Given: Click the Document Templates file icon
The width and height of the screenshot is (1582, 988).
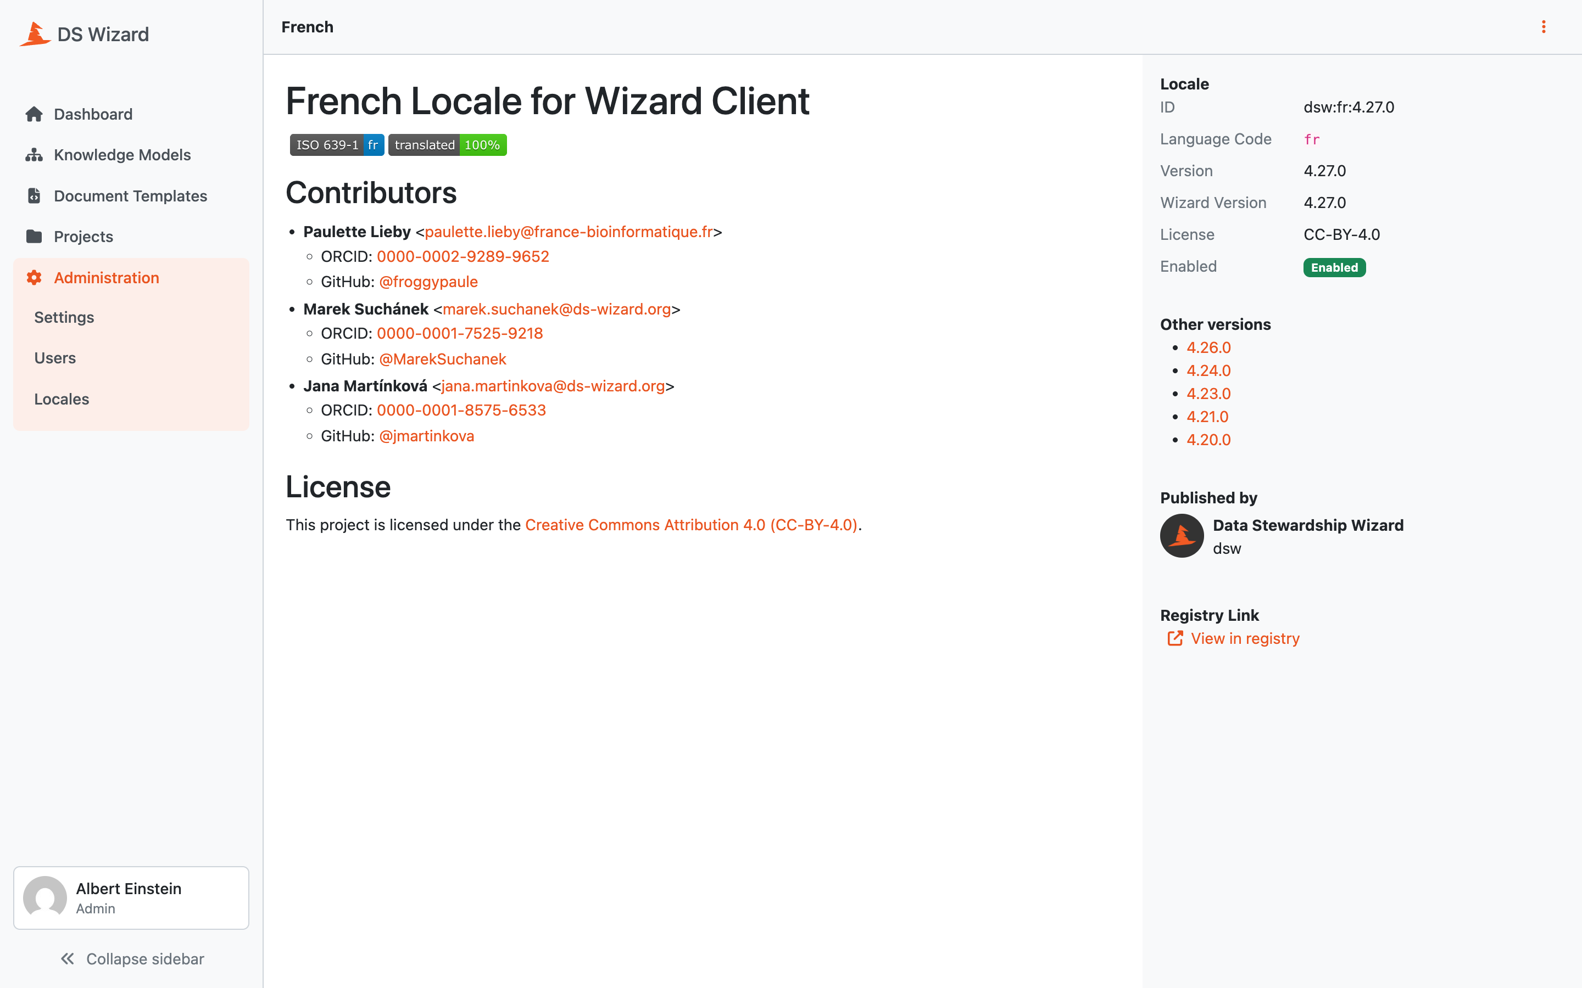Looking at the screenshot, I should 34,195.
